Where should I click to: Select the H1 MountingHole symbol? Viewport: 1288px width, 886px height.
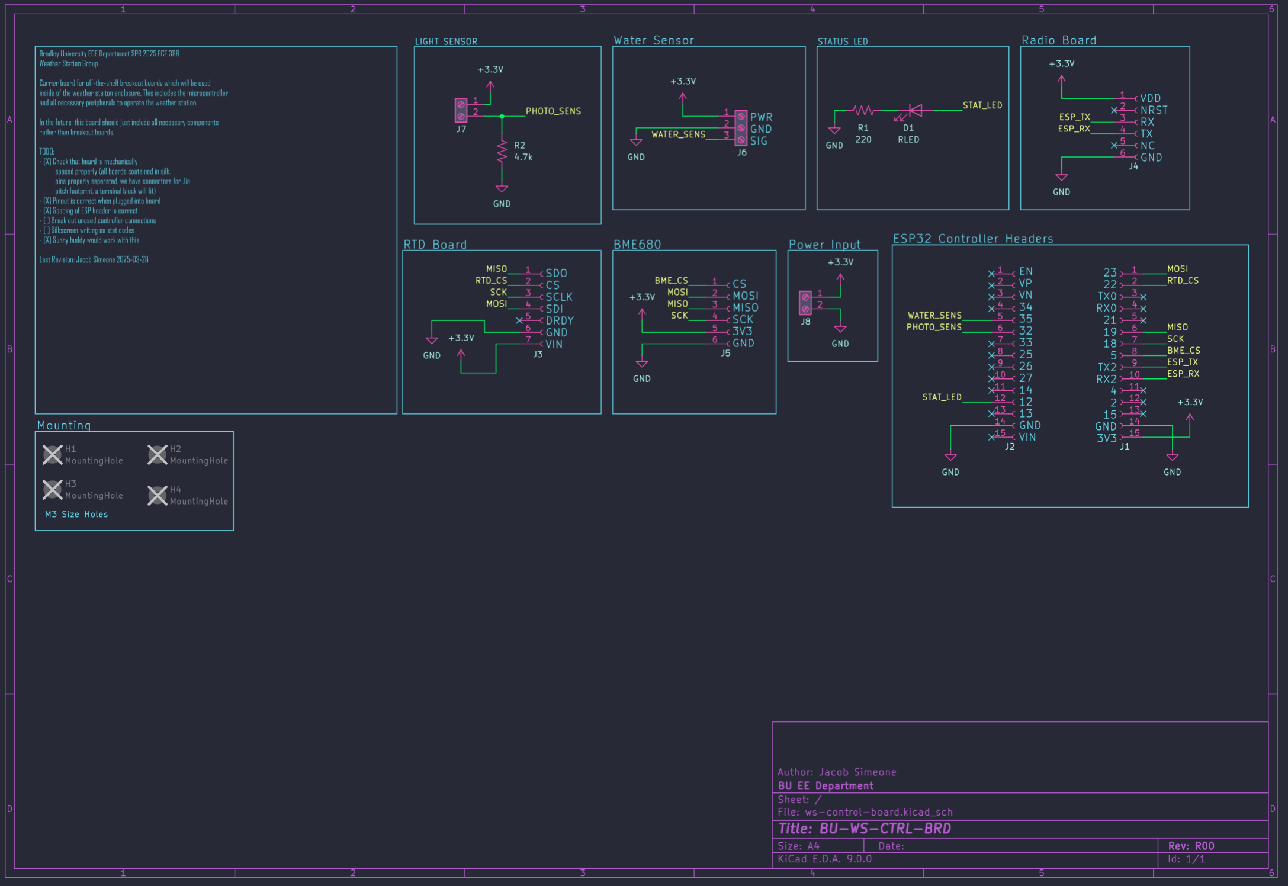click(x=52, y=455)
